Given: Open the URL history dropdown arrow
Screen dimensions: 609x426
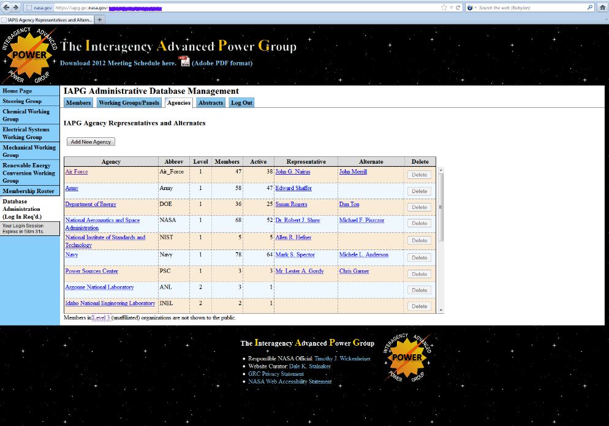Looking at the screenshot, I should pyautogui.click(x=452, y=7).
